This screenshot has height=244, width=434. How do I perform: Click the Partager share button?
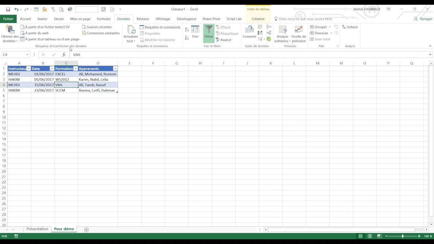(x=423, y=19)
